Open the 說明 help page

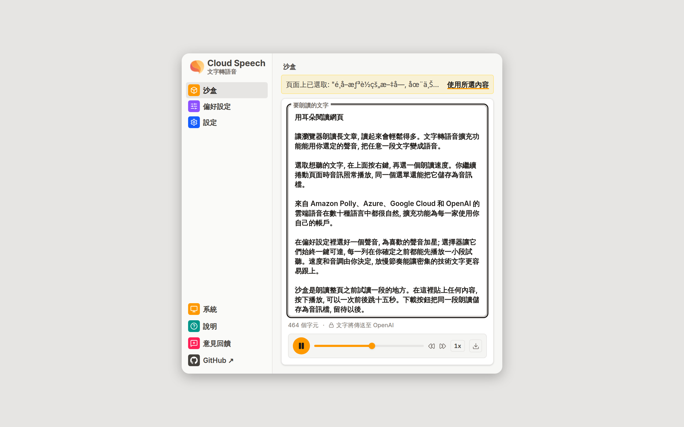click(227, 326)
